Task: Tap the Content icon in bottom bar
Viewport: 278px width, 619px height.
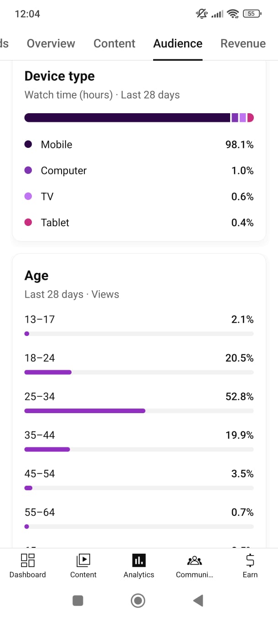Action: pyautogui.click(x=83, y=560)
